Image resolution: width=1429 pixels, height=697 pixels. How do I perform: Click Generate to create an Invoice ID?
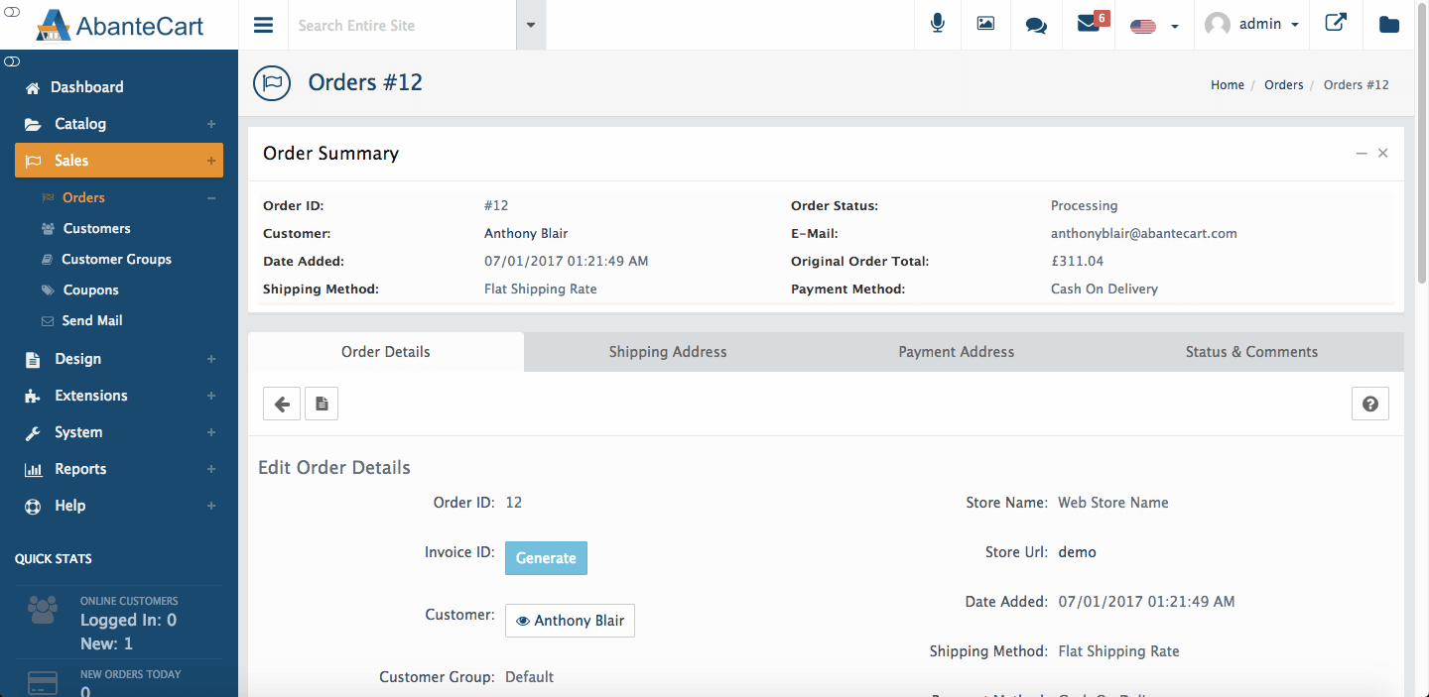[x=546, y=557]
